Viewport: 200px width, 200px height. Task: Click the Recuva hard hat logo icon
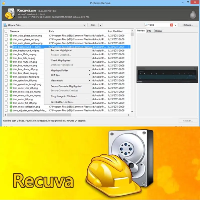tap(9, 14)
